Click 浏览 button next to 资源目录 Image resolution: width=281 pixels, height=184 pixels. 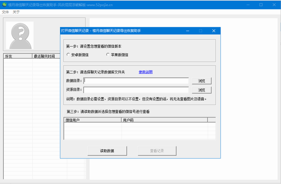click(x=202, y=90)
